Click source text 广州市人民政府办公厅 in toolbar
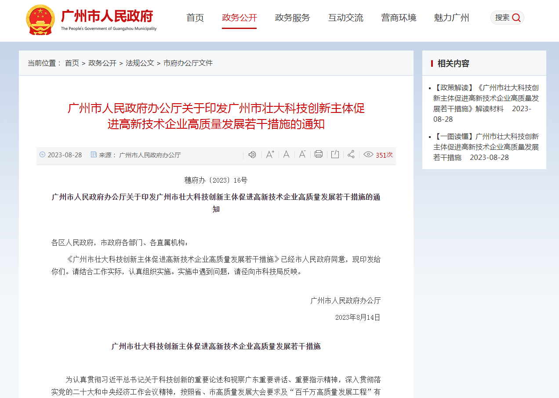The height and width of the screenshot is (398, 559). 150,155
